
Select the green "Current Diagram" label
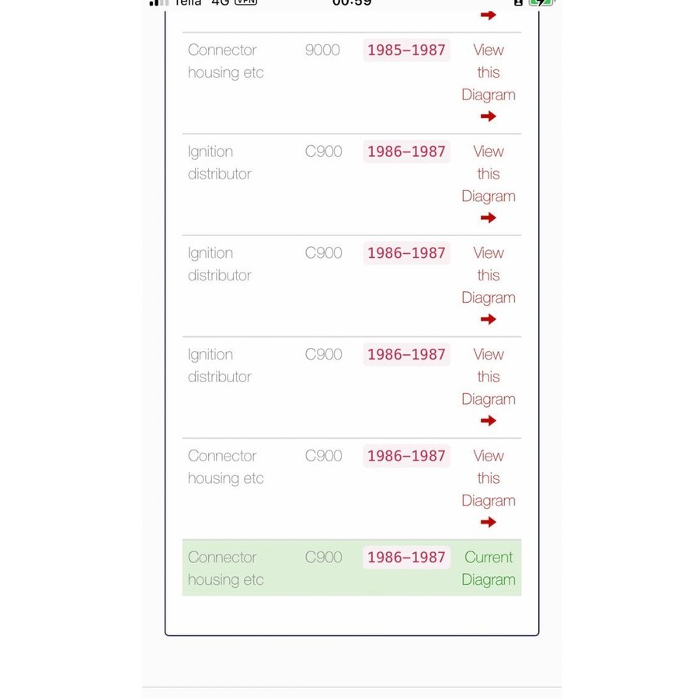tap(488, 569)
